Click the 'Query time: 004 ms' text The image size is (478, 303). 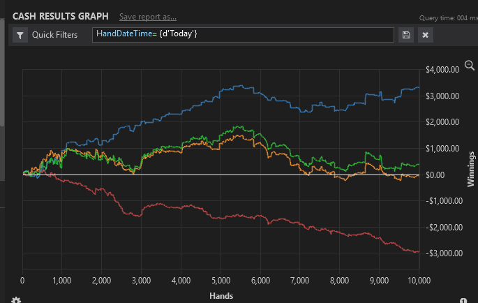click(449, 18)
